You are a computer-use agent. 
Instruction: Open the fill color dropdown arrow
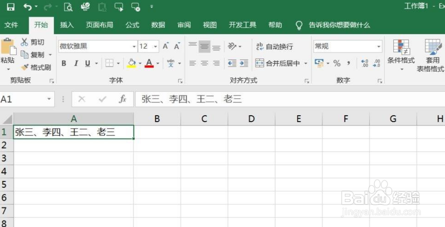click(x=140, y=64)
